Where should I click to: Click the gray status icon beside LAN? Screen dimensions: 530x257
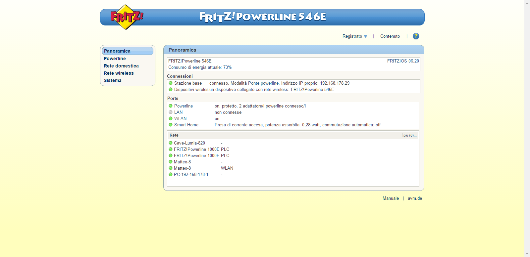(171, 112)
